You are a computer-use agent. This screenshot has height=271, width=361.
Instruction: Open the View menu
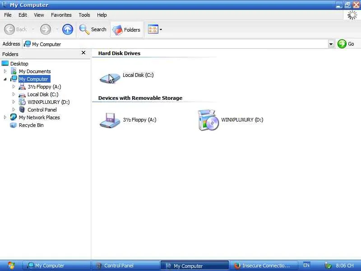(x=39, y=15)
